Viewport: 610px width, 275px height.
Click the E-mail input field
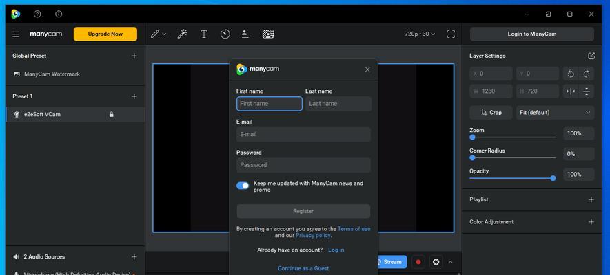[x=303, y=134]
